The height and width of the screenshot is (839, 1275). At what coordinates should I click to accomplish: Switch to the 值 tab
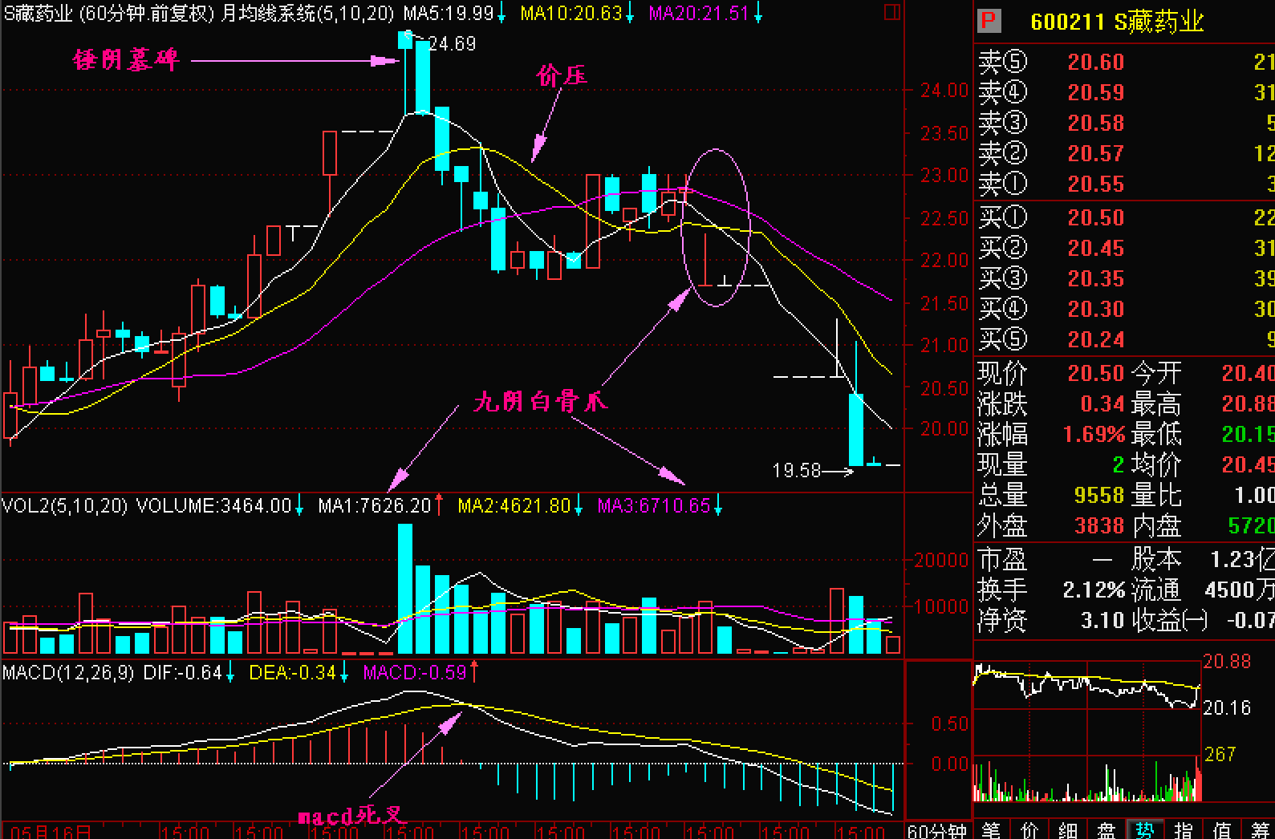click(1221, 830)
